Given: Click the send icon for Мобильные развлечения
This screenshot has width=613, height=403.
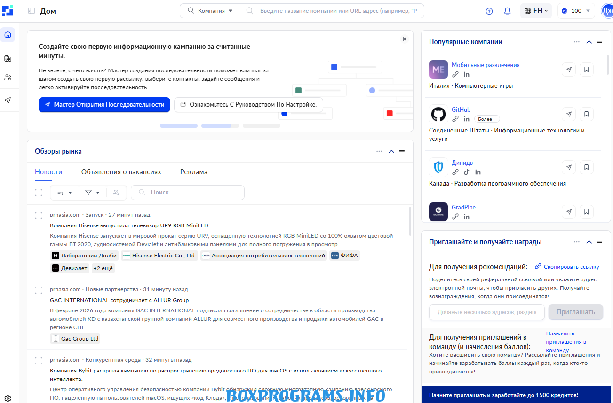Looking at the screenshot, I should tap(569, 70).
